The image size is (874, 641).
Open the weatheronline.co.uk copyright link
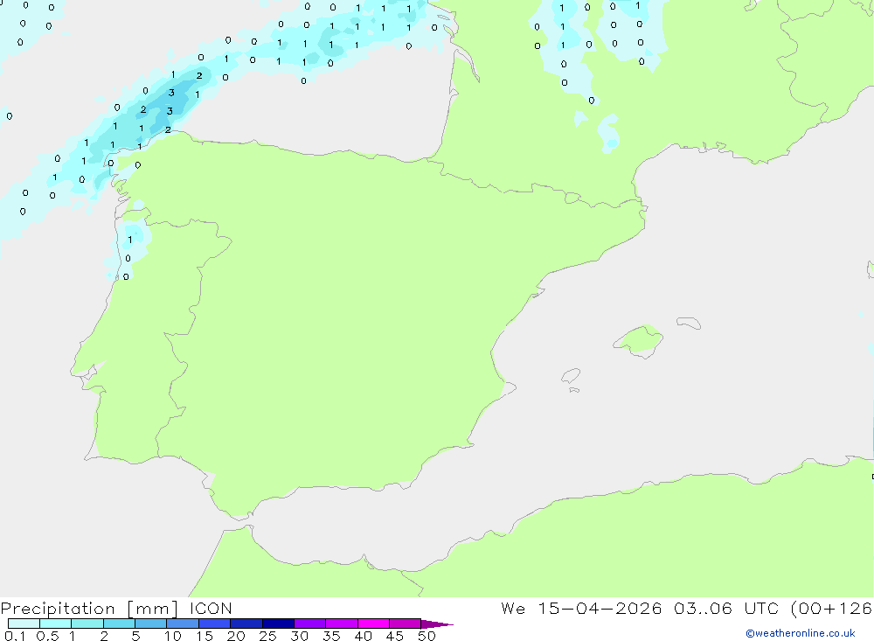tap(800, 633)
